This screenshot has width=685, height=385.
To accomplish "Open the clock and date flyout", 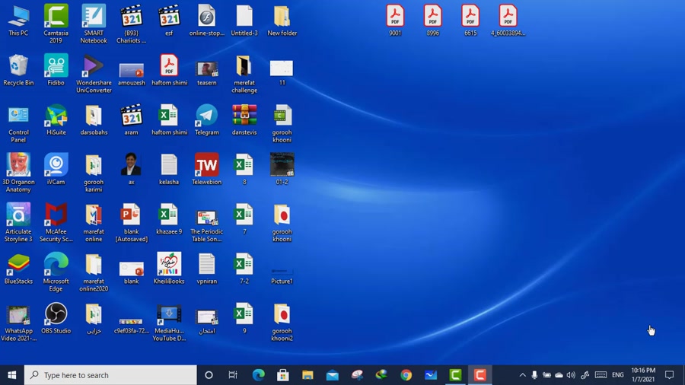I will (642, 375).
